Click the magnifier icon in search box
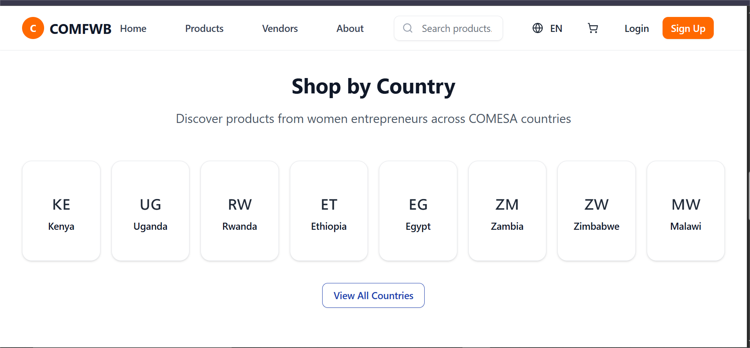This screenshot has width=750, height=348. [x=408, y=28]
